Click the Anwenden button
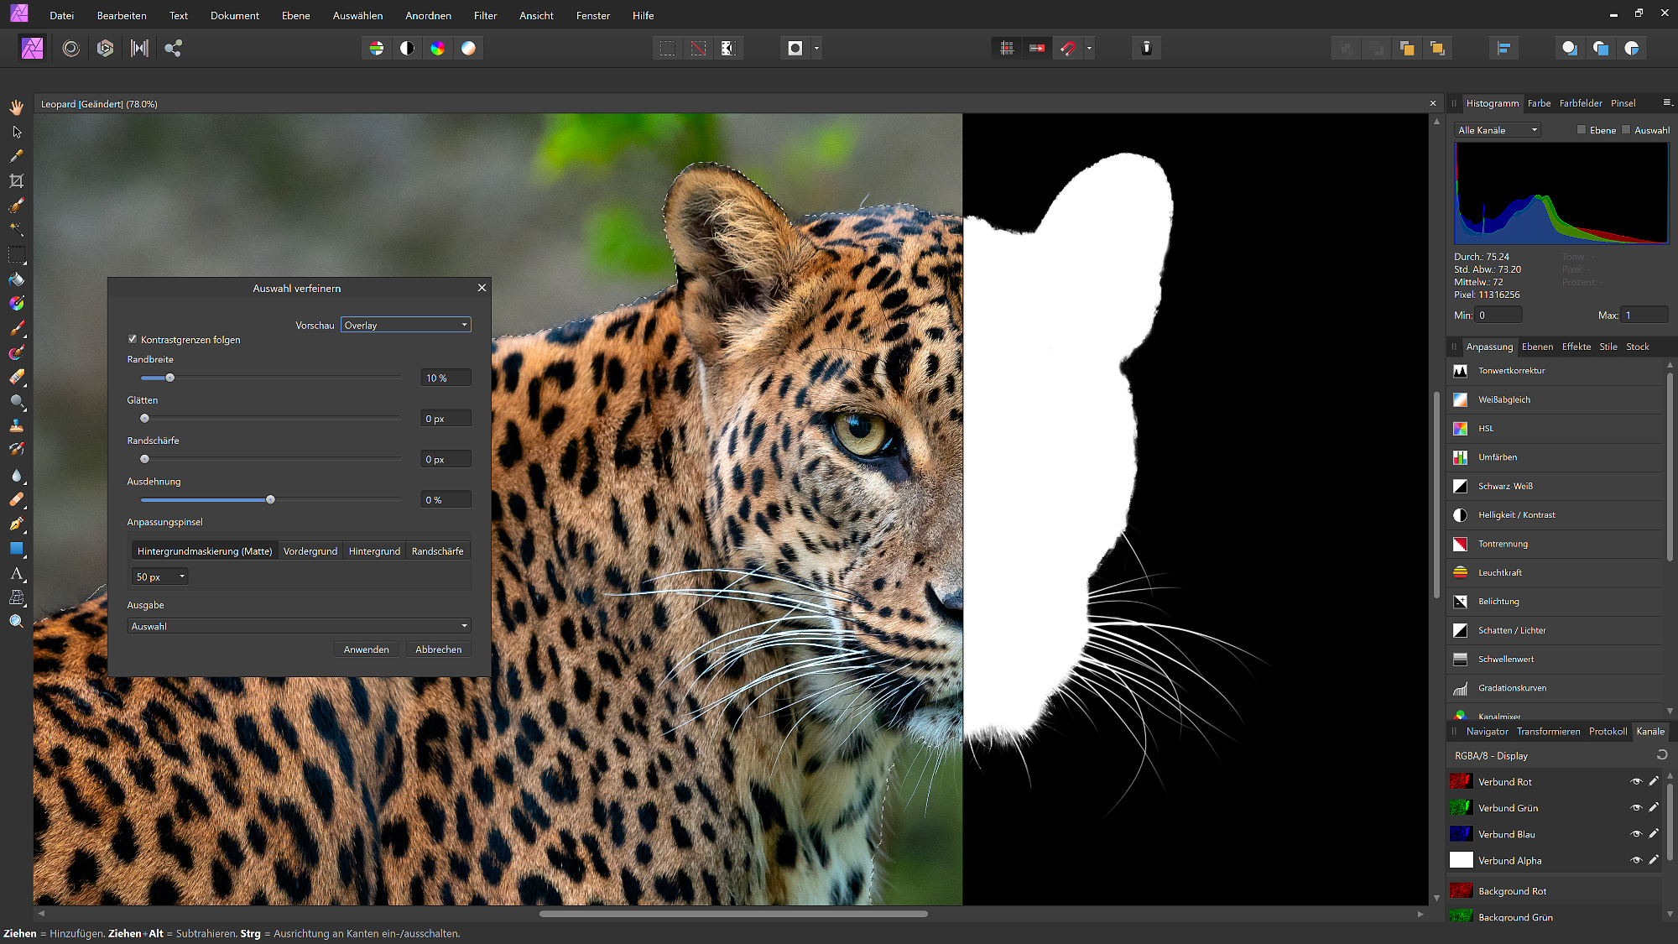 tap(366, 649)
